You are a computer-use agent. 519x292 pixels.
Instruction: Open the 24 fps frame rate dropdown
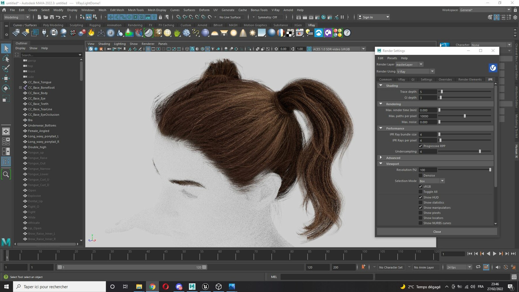[x=459, y=267]
